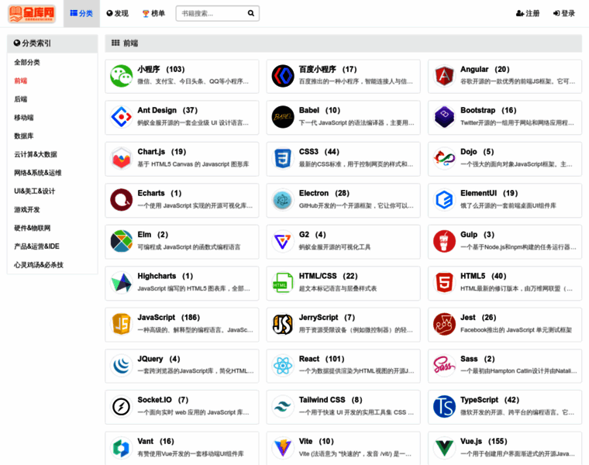Select the Babel logo icon
589x465 pixels.
click(x=283, y=117)
